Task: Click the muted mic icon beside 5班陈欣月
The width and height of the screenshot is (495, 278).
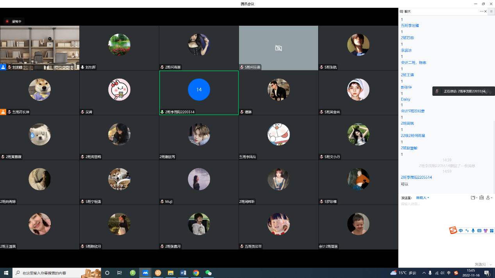Action: [83, 246]
